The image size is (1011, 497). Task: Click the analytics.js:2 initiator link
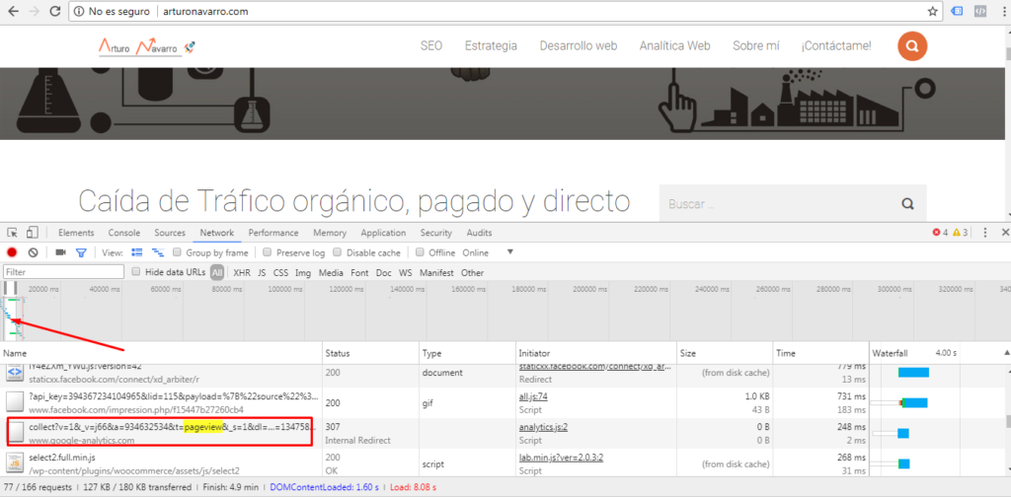click(x=543, y=427)
